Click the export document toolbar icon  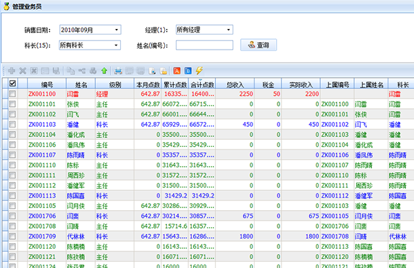pos(152,71)
